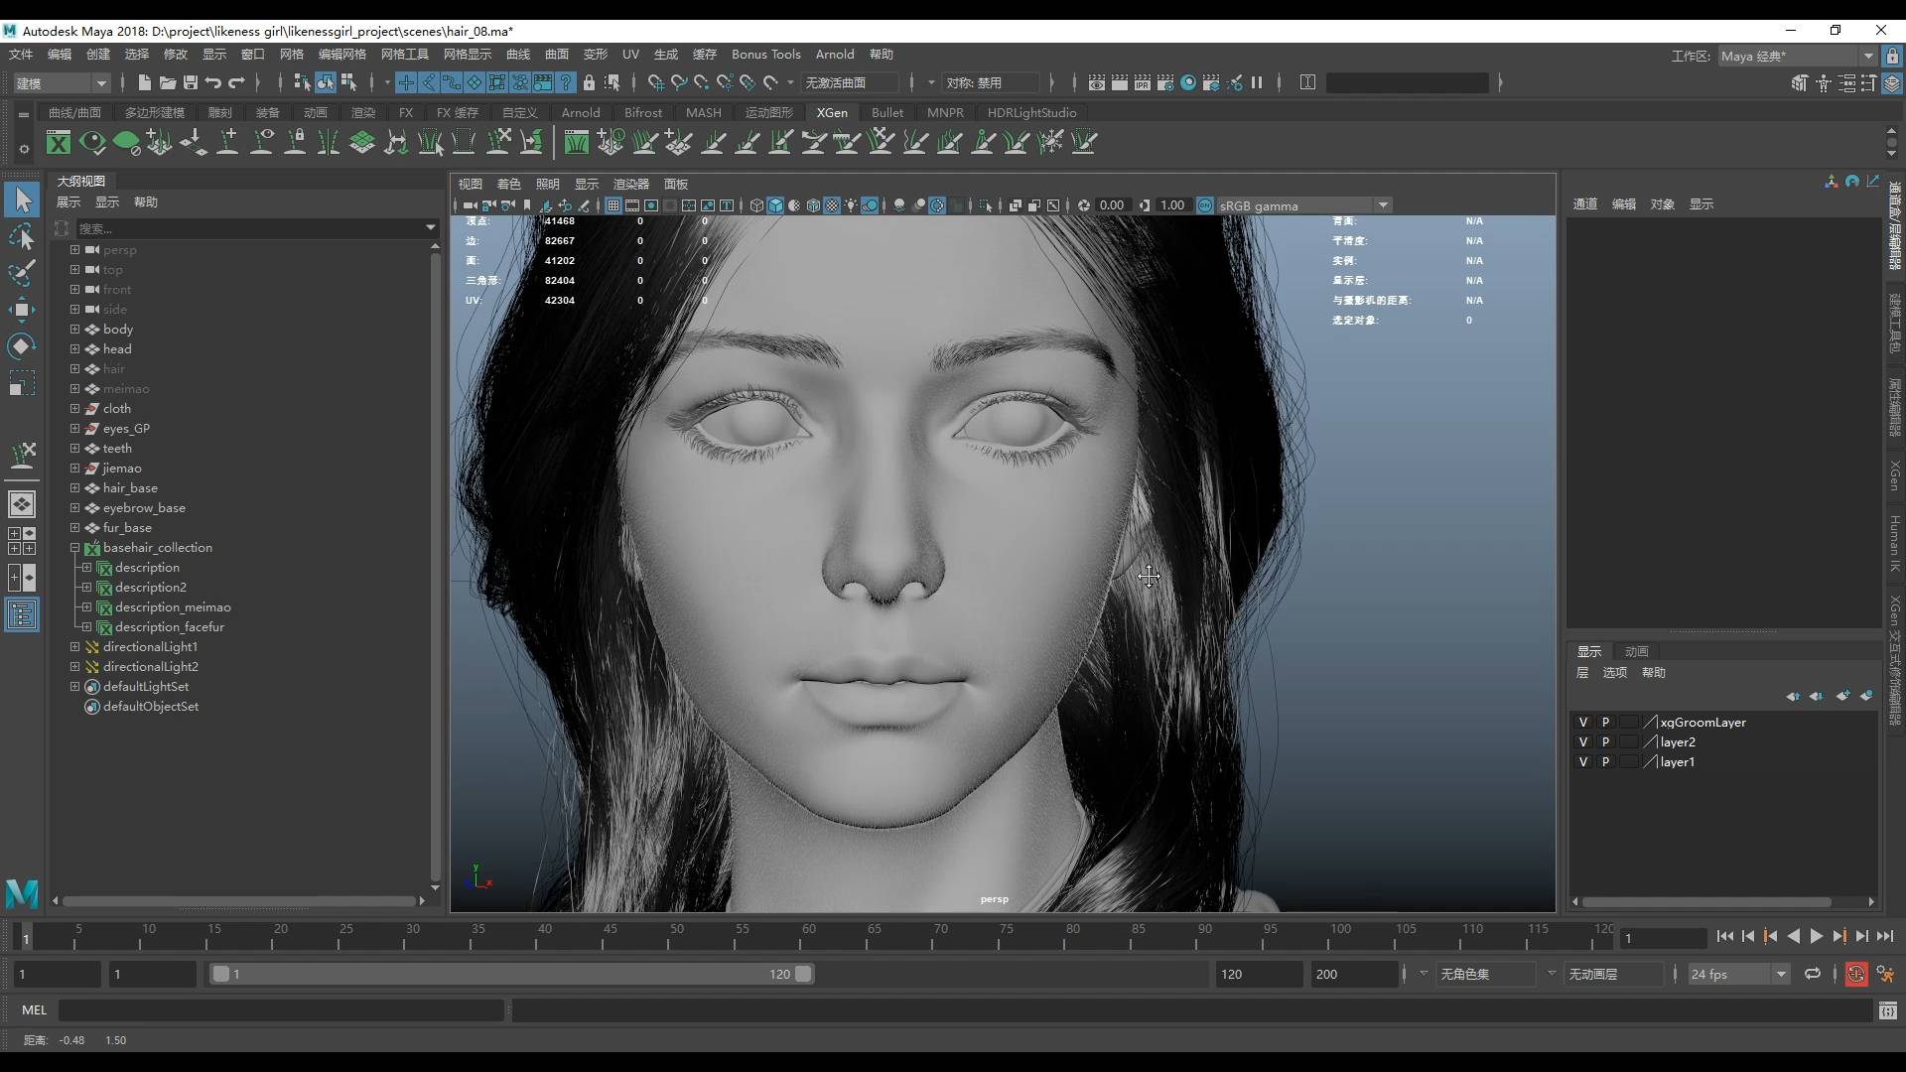Click the viewport textured display icon

pyautogui.click(x=832, y=205)
